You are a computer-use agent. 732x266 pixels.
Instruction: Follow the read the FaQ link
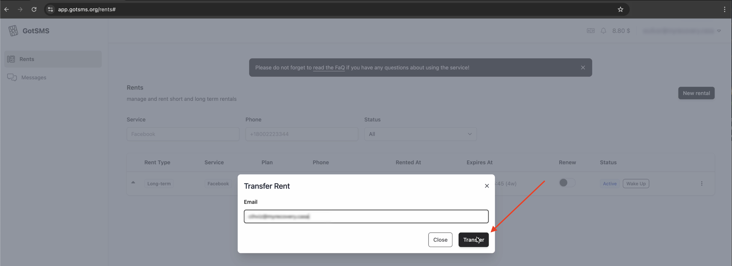pos(329,67)
